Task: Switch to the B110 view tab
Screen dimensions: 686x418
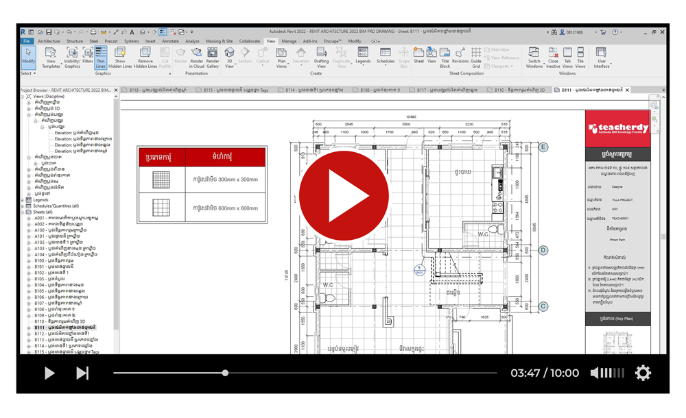Action: [517, 90]
